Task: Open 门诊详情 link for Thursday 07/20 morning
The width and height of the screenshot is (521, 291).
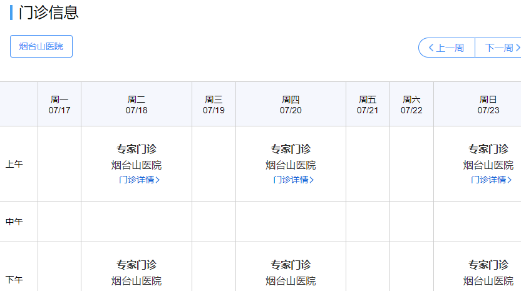Action: (x=293, y=180)
